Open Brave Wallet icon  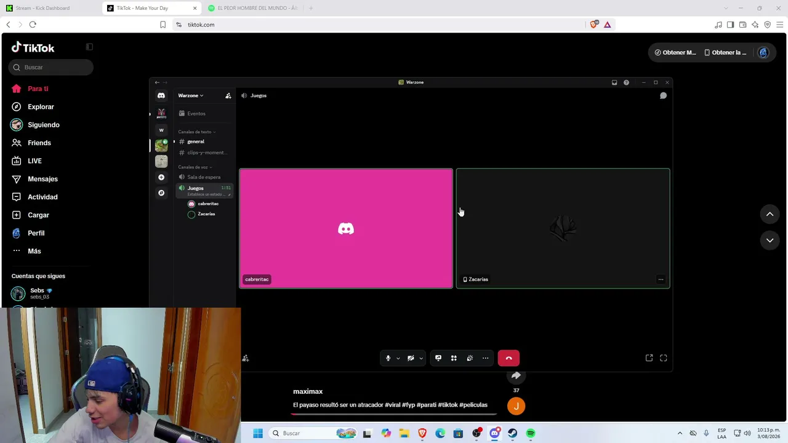click(742, 25)
